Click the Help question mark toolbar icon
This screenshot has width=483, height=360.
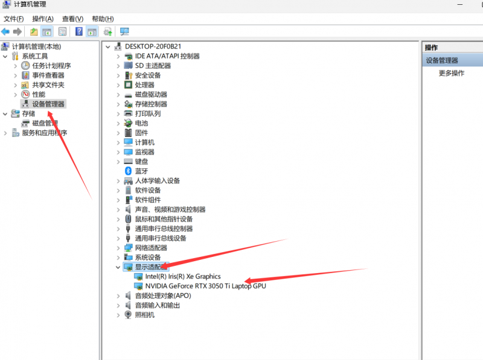(x=79, y=31)
